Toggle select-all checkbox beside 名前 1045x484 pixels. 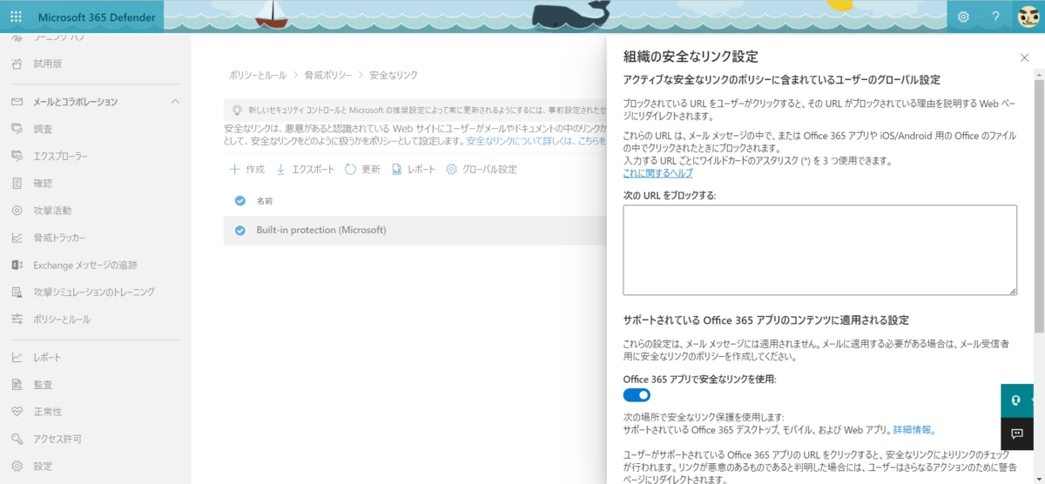[x=240, y=200]
